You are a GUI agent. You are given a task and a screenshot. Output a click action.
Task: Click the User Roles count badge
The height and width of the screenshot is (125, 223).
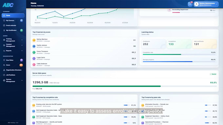tap(21, 60)
